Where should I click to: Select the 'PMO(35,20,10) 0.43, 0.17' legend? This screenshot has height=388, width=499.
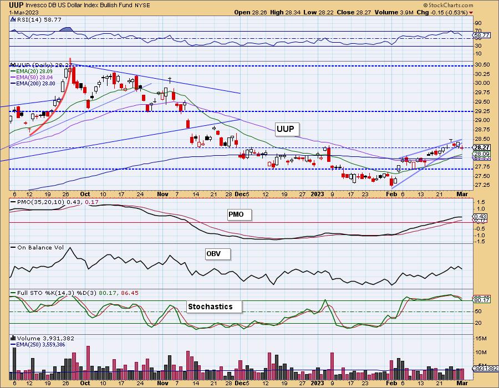[54, 202]
